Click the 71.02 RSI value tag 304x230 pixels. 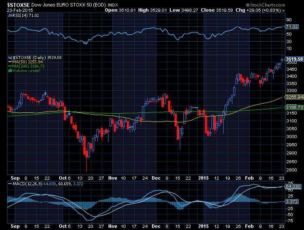tap(292, 27)
